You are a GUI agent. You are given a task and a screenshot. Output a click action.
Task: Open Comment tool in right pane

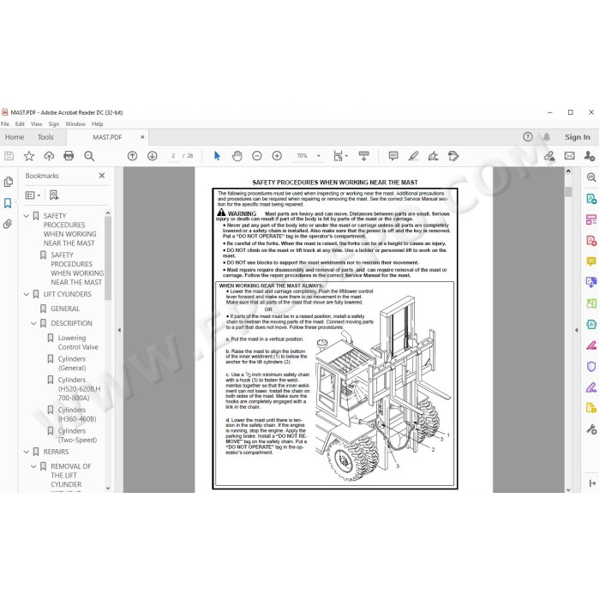pos(591,261)
